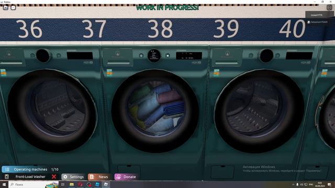Open the taskbar clock and date
Image resolution: width=335 pixels, height=188 pixels.
[x=320, y=184]
